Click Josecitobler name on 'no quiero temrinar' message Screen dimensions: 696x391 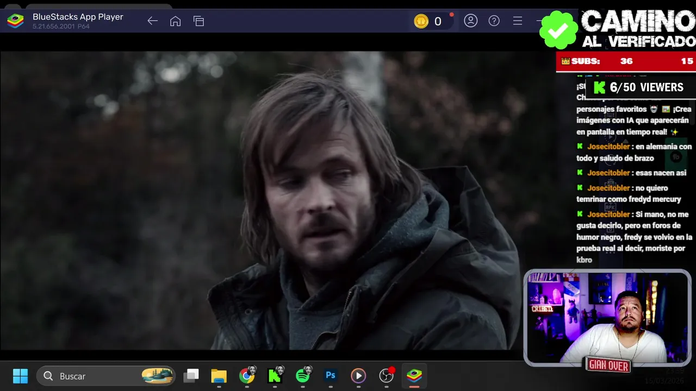click(x=608, y=188)
